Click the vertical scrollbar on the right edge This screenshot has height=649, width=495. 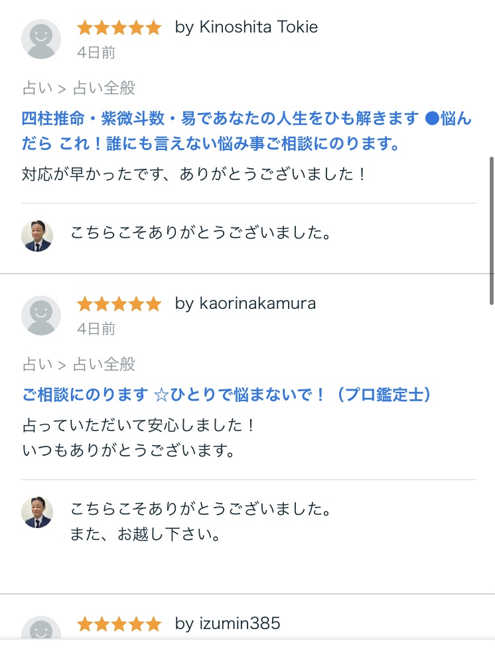click(x=492, y=229)
